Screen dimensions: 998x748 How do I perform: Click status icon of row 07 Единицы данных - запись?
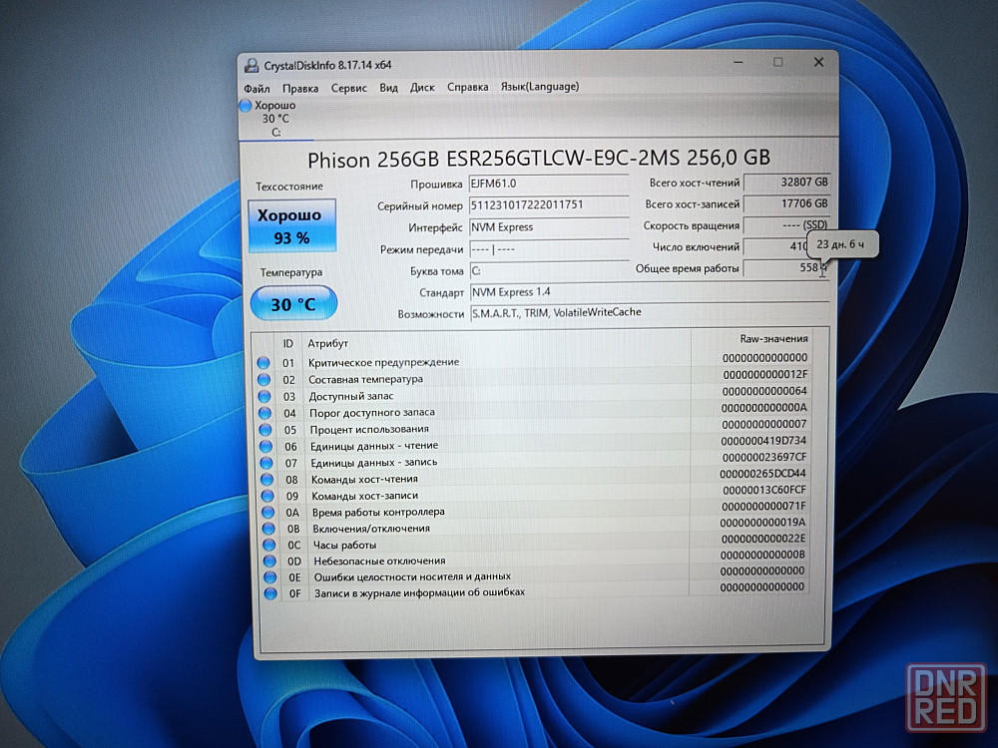(266, 463)
